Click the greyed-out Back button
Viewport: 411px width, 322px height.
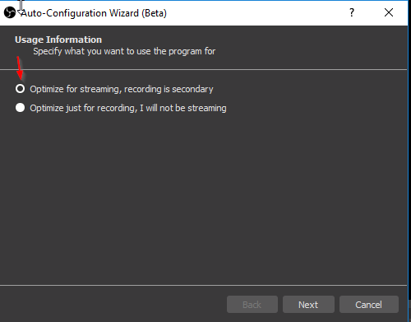pos(252,305)
